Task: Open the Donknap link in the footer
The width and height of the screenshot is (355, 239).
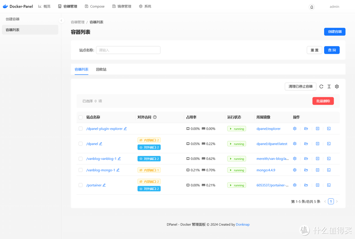Action: pyautogui.click(x=243, y=224)
